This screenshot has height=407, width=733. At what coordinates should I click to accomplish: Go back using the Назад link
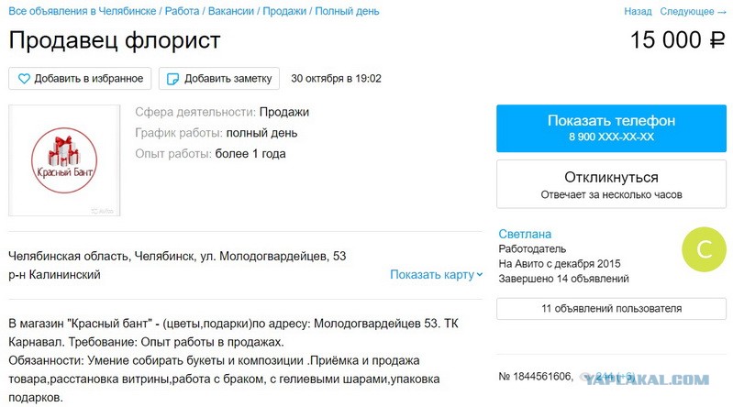tap(638, 11)
